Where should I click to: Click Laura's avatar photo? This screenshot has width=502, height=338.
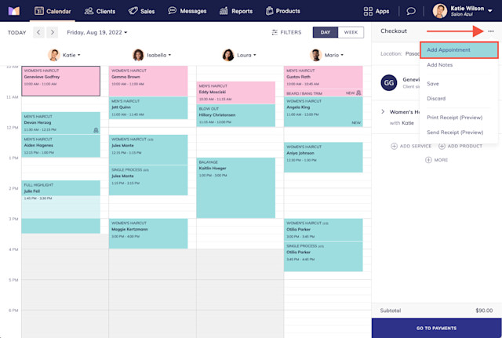[228, 55]
